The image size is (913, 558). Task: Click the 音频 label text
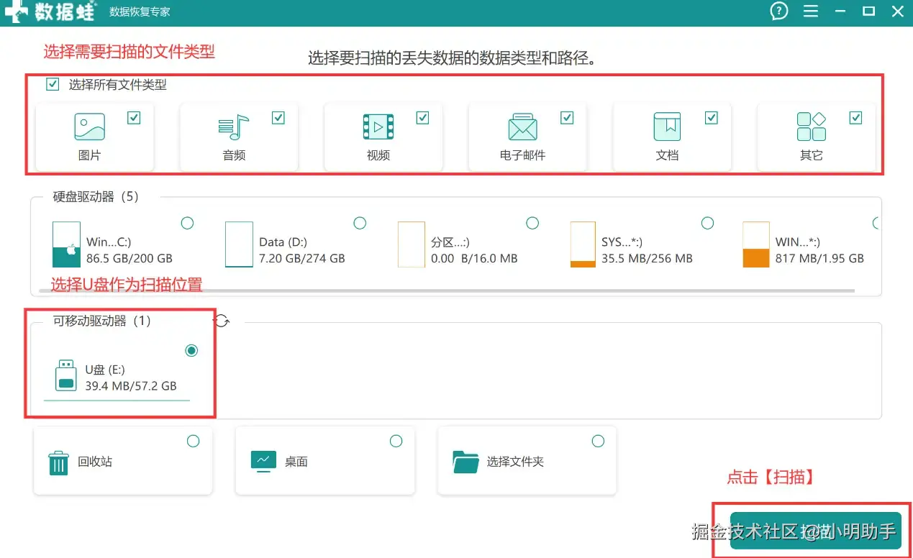(234, 155)
